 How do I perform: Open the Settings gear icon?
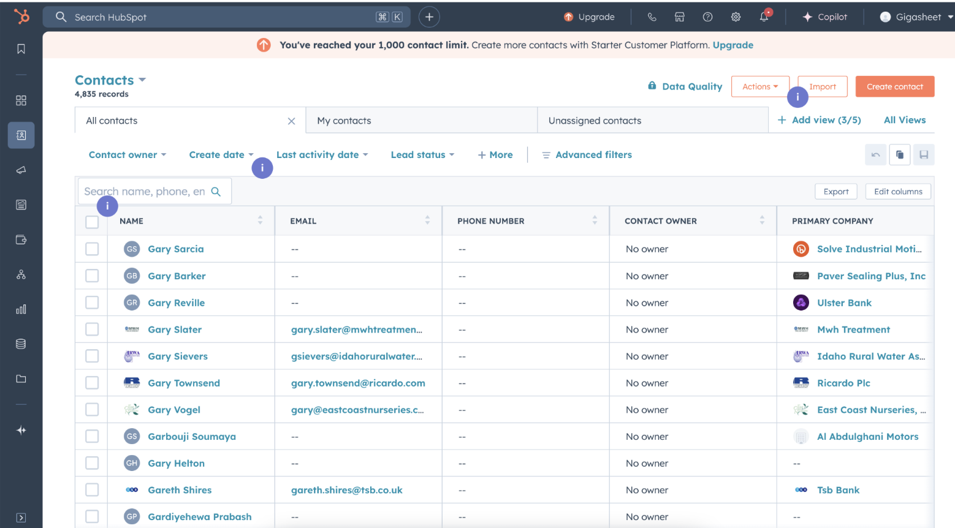click(736, 17)
